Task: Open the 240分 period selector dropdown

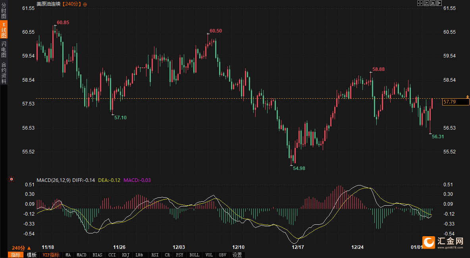Action: [21, 248]
